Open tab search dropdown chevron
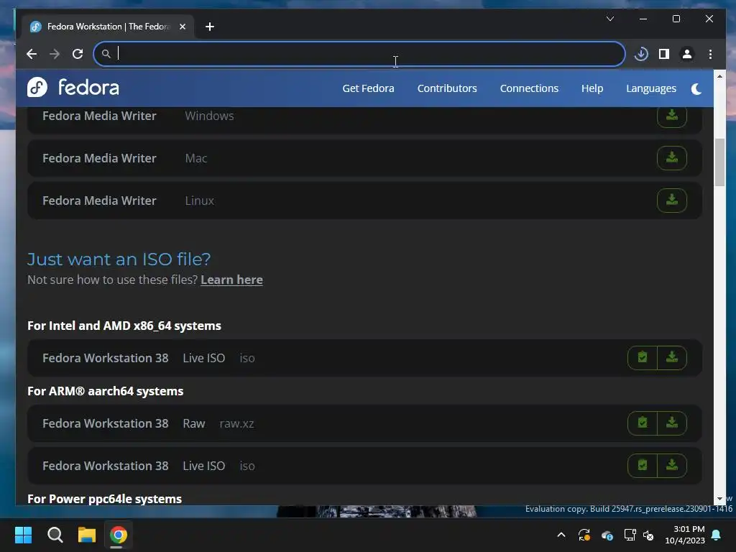736x552 pixels. (609, 19)
